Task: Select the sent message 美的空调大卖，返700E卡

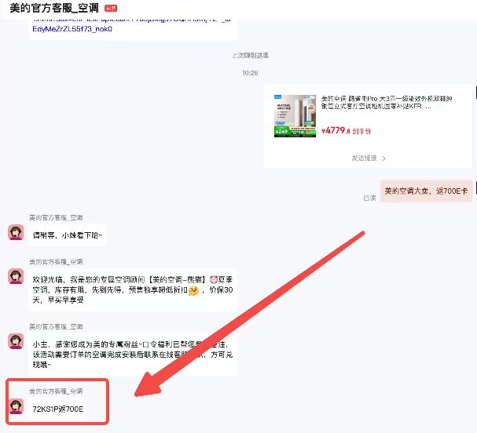Action: pyautogui.click(x=426, y=191)
